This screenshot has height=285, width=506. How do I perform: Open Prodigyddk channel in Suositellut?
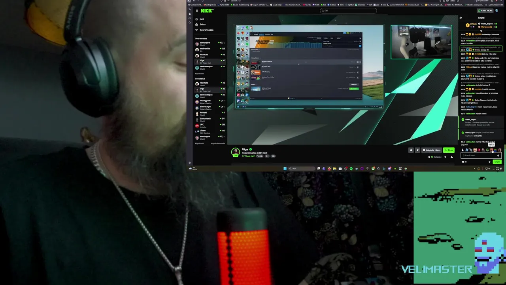[x=210, y=101]
